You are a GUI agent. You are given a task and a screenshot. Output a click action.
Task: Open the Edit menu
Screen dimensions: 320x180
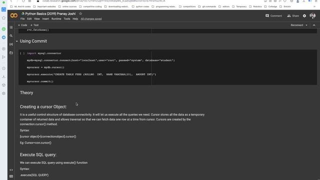[29, 19]
